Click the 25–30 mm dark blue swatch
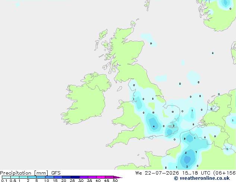 coord(75,177)
